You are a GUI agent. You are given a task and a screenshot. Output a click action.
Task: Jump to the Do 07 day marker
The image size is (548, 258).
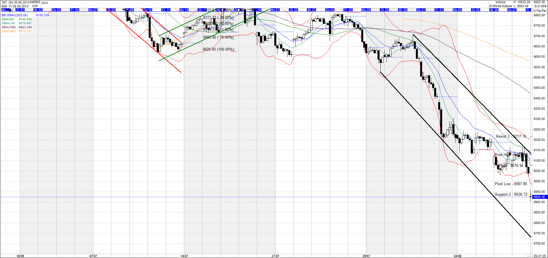point(512,10)
